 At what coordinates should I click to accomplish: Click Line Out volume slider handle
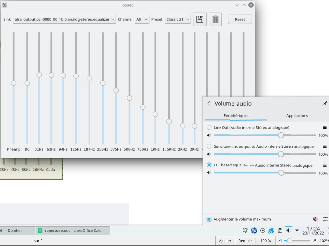click(281, 135)
